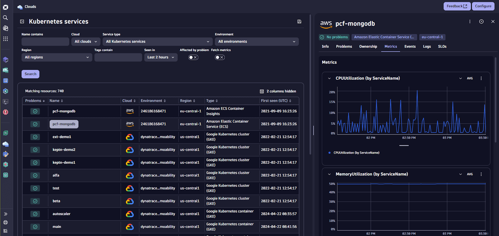
Task: Open the All regions dropdown
Action: [x=57, y=57]
